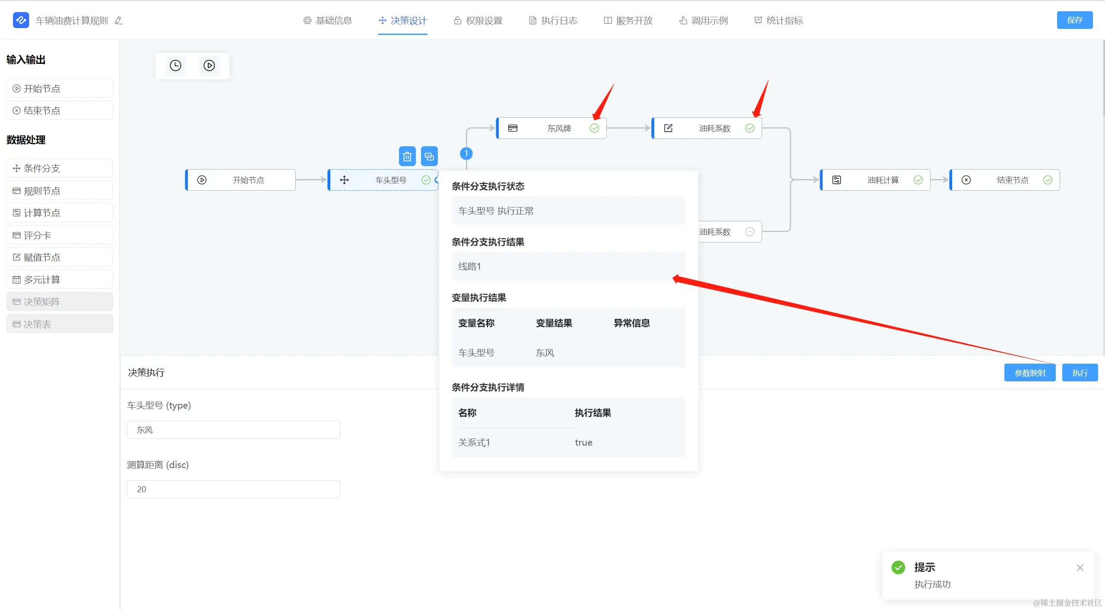The width and height of the screenshot is (1105, 610).
Task: Click the 车头型号 (type) input field
Action: 233,430
